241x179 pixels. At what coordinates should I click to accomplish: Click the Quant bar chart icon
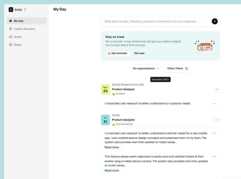point(11,37)
